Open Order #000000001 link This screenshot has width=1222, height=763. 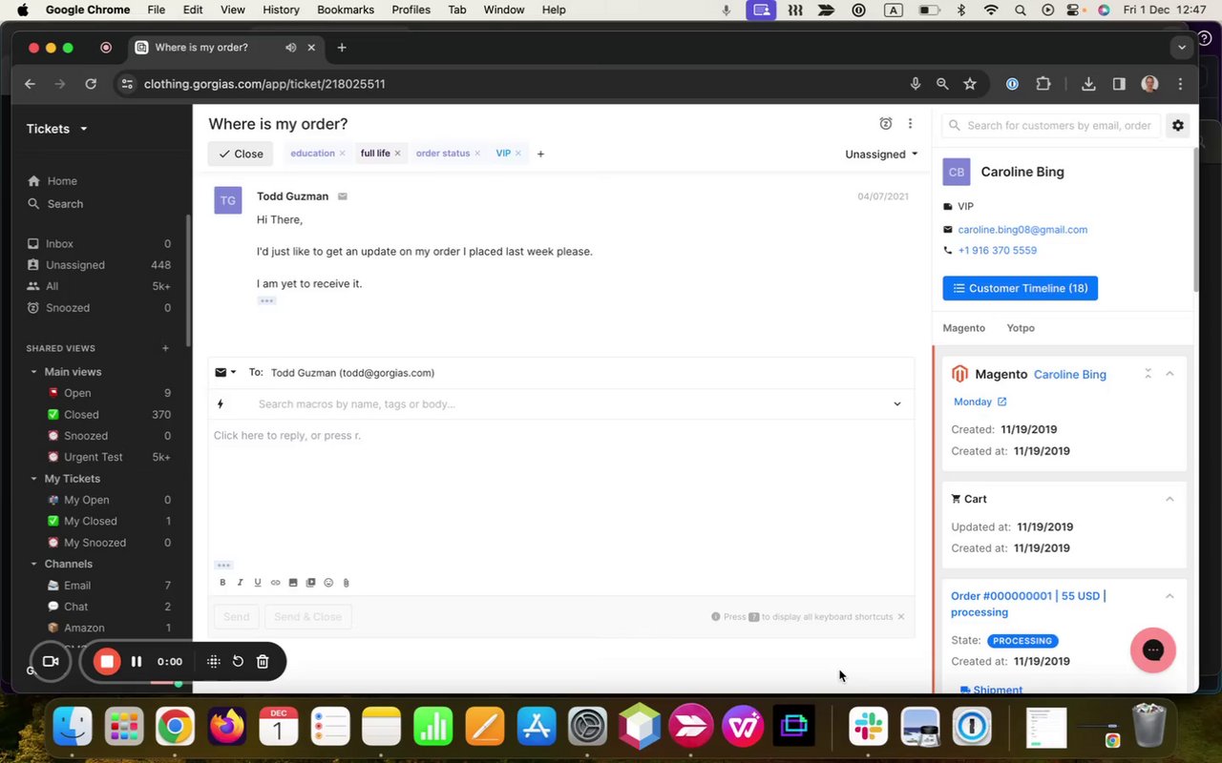1028,604
